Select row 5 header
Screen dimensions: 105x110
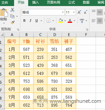click(2, 73)
